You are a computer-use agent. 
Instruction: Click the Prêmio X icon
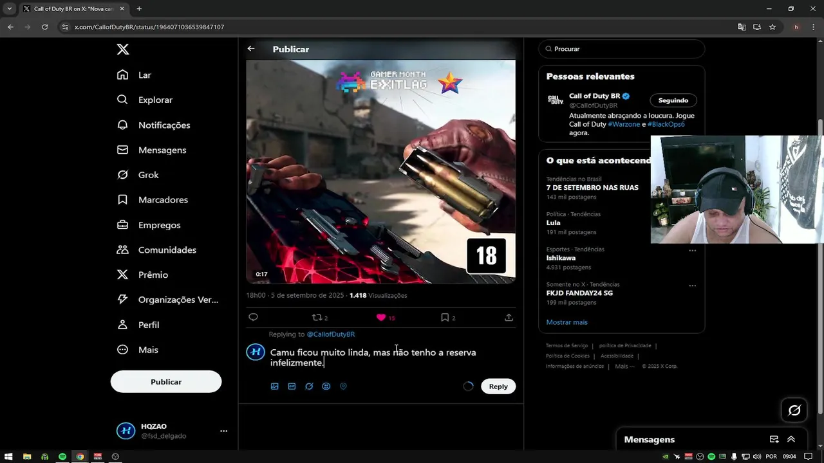122,275
